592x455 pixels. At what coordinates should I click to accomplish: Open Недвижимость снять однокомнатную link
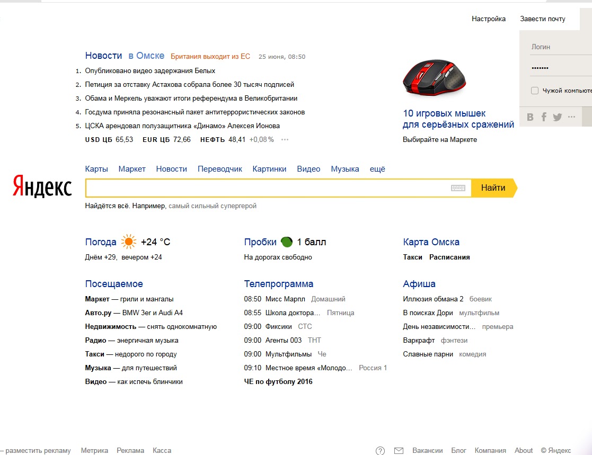coord(151,327)
